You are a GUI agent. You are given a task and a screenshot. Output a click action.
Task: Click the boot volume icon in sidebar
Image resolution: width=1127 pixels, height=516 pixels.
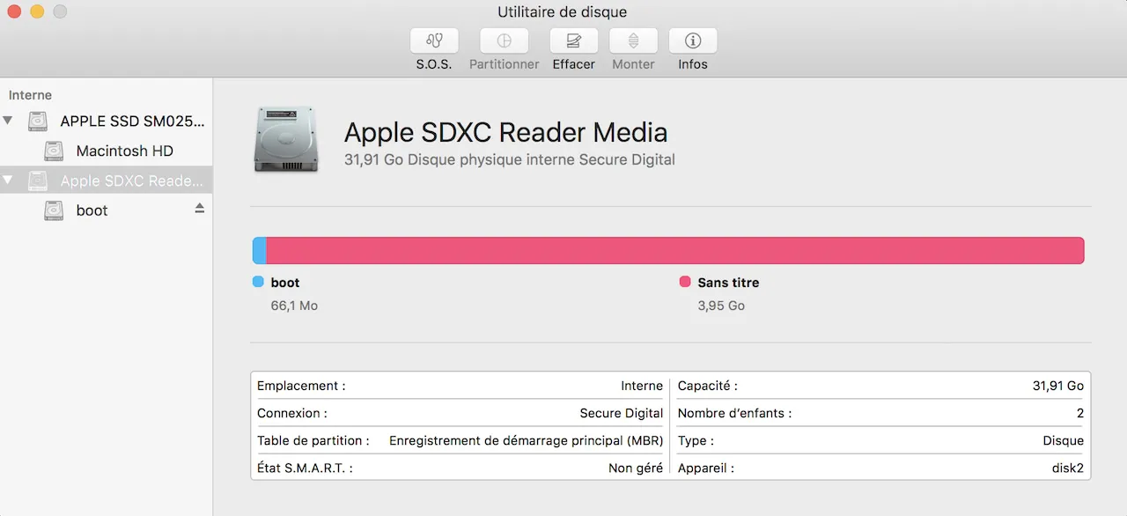coord(55,210)
